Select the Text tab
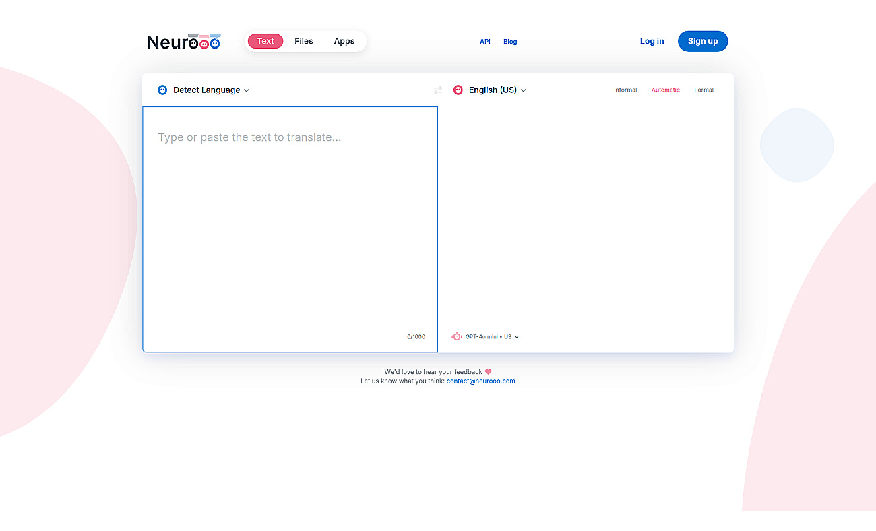This screenshot has height=531, width=876. 265,41
